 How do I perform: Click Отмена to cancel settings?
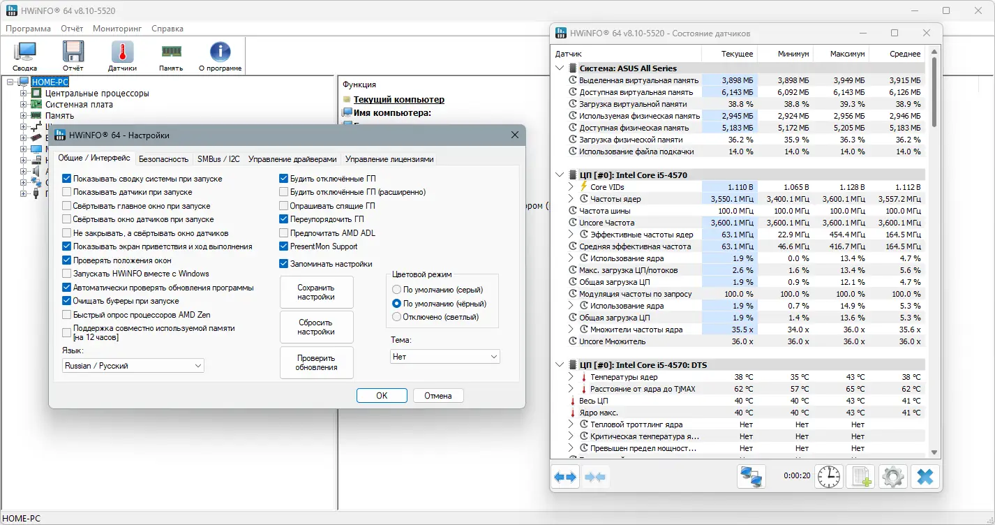438,395
